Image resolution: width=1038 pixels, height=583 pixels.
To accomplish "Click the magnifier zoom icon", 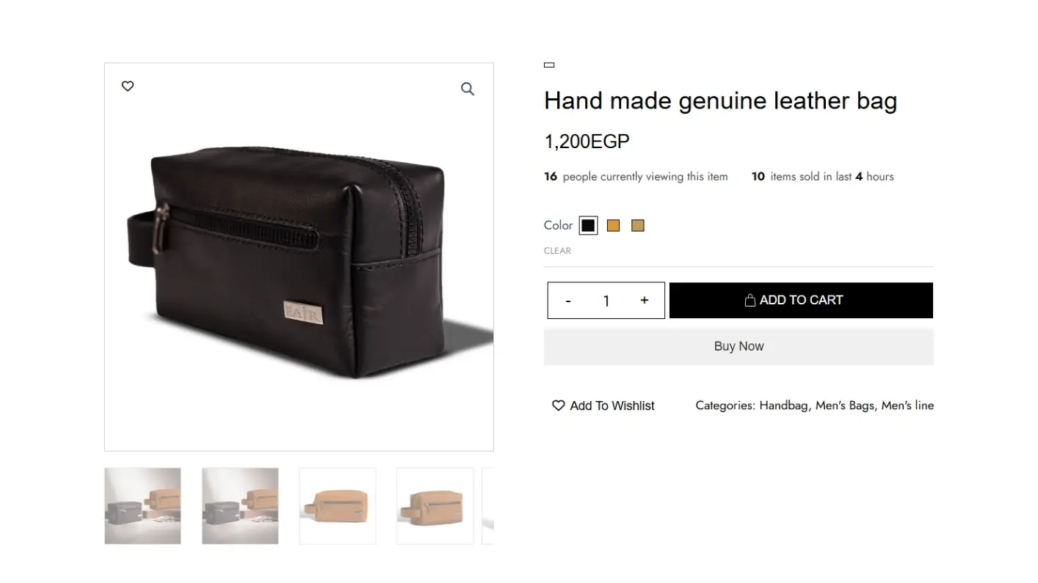I will [468, 89].
